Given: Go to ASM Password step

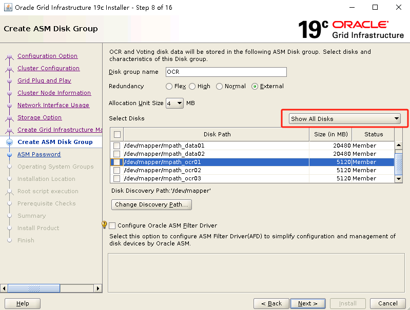Looking at the screenshot, I should click(39, 154).
